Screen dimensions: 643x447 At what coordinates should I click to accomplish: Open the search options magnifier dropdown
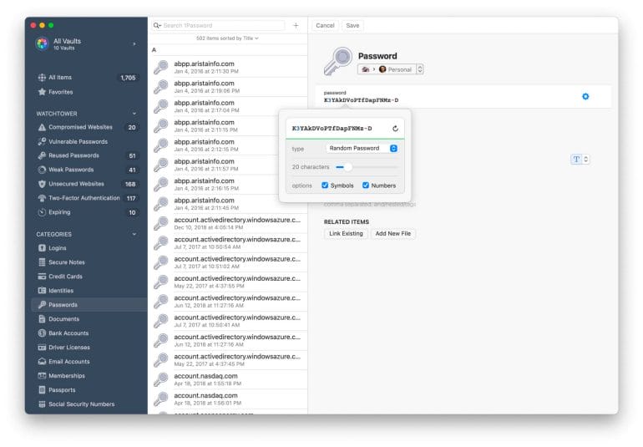pos(157,25)
